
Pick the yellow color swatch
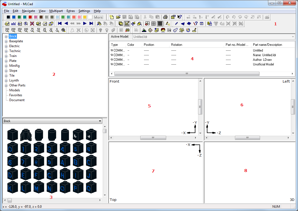[85, 17]
